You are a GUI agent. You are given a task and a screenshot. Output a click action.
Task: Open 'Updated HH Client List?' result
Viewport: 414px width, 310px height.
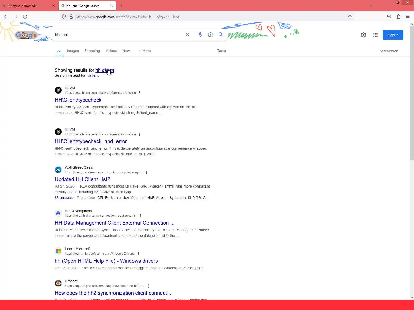point(82,179)
